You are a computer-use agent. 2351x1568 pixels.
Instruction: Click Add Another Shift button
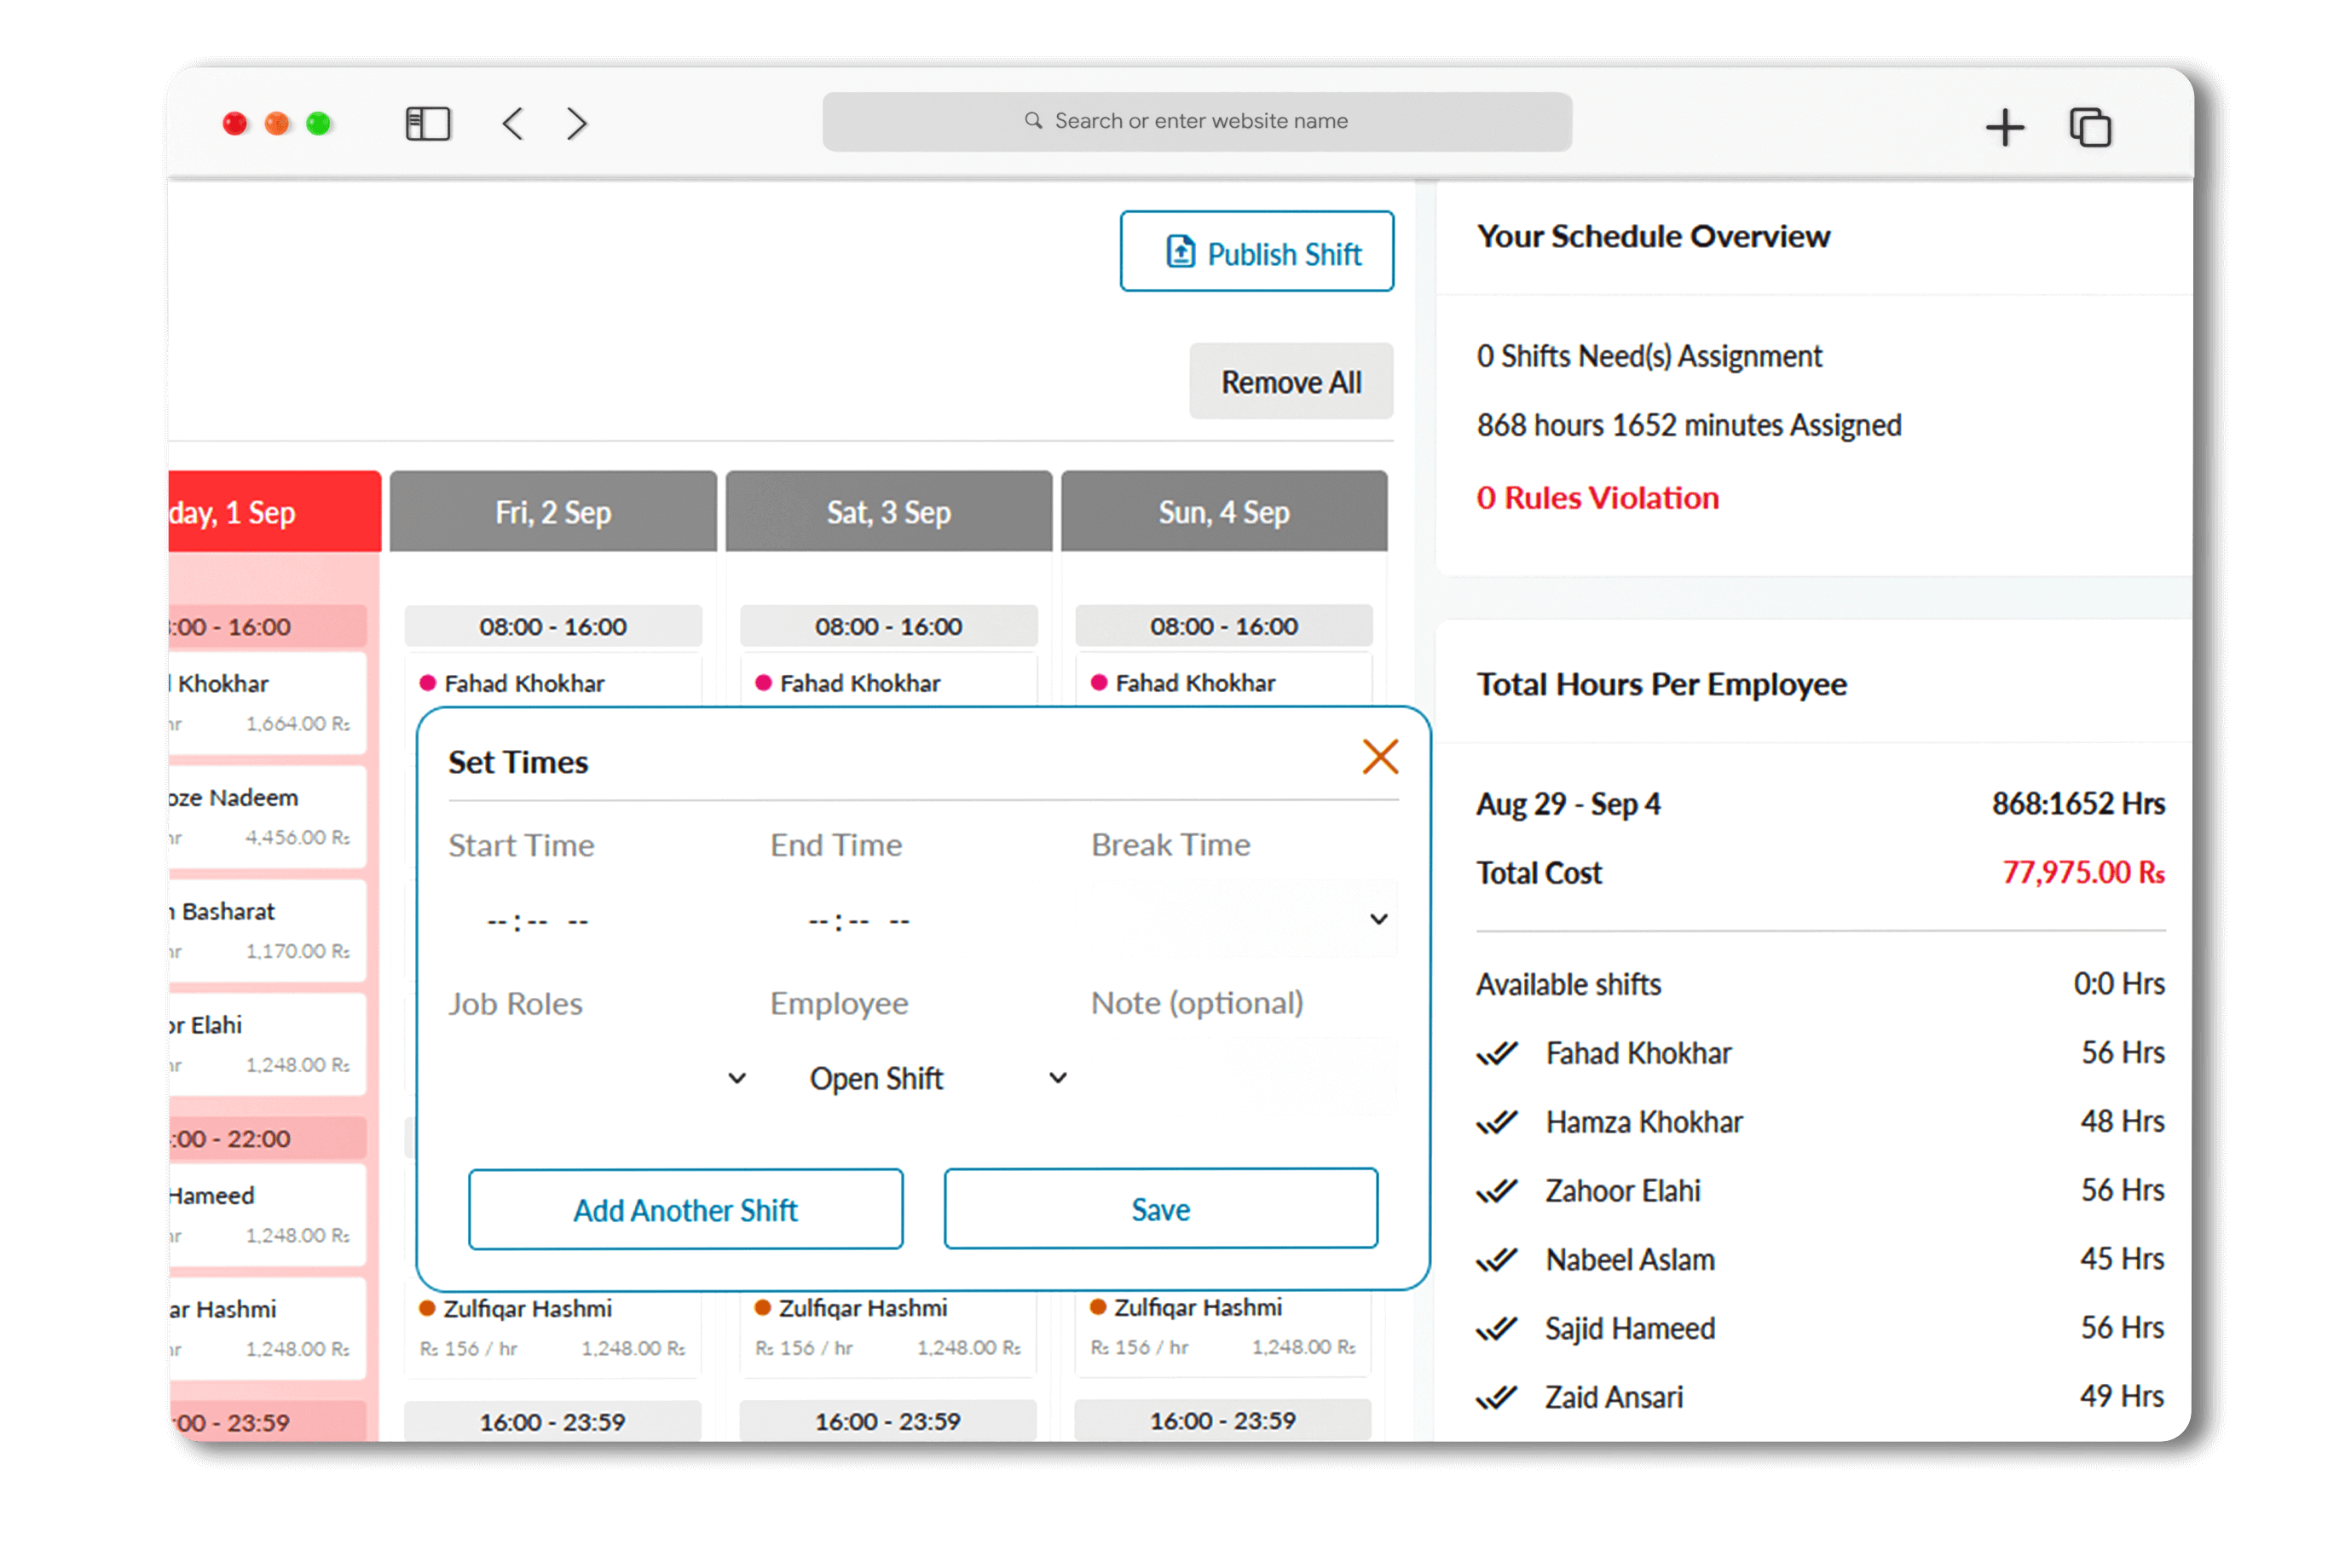click(x=685, y=1209)
